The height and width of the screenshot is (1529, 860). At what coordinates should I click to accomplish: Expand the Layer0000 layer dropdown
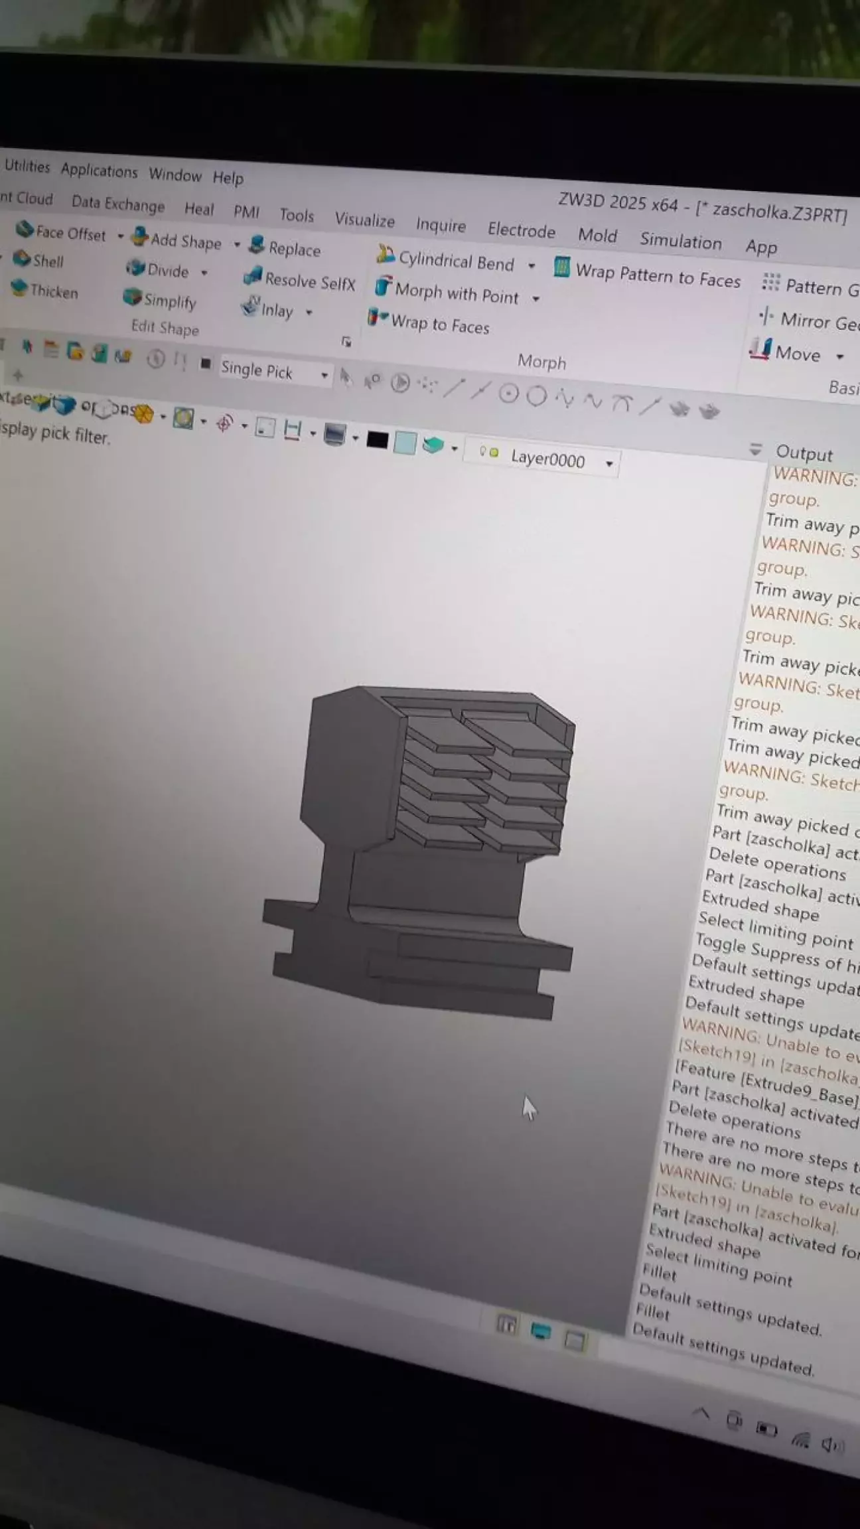tap(609, 463)
